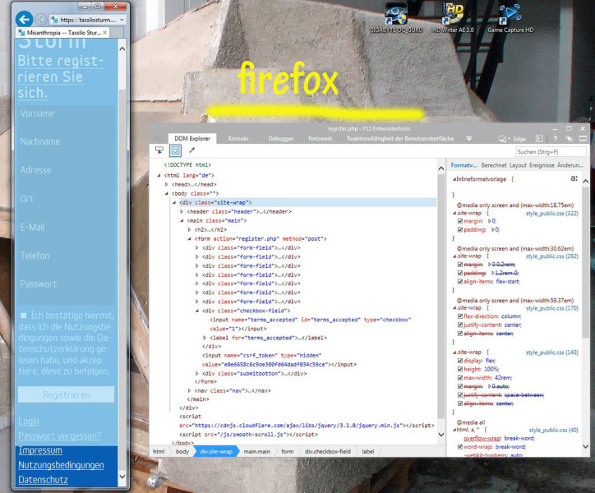595x493 pixels.
Task: Switch to the Netzwerk tab
Action: pyautogui.click(x=321, y=139)
